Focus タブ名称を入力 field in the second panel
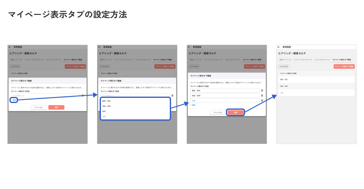The image size is (364, 189). (x=135, y=95)
